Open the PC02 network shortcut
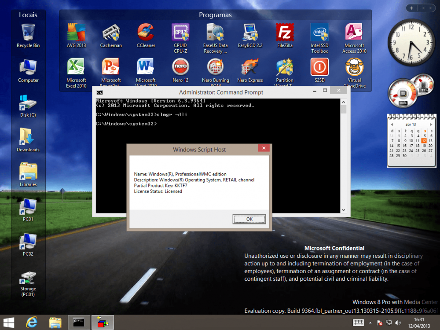440x330 pixels. (28, 244)
